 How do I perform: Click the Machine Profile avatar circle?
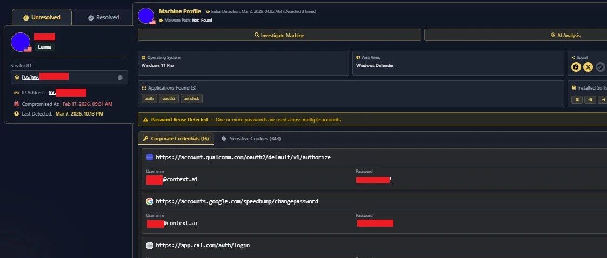[x=146, y=16]
